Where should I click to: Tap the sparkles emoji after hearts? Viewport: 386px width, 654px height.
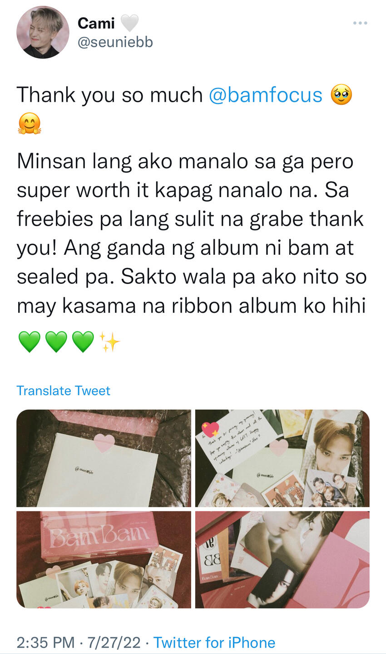(x=109, y=342)
